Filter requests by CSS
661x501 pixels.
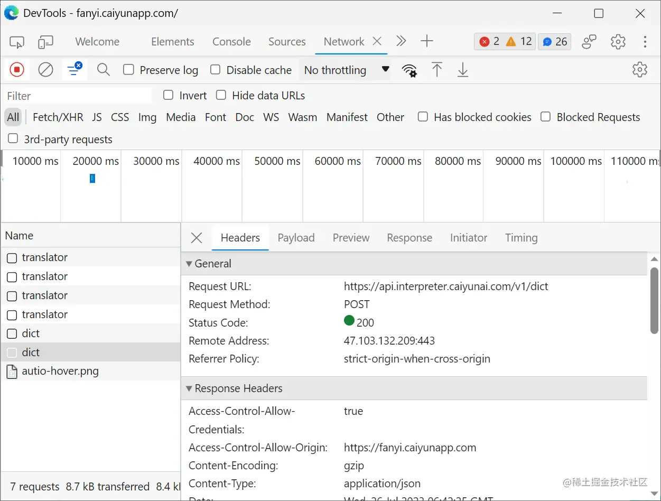[x=120, y=117]
